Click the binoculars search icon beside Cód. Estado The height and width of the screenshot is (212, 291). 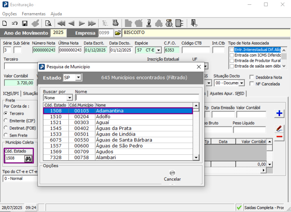pyautogui.click(x=28, y=158)
